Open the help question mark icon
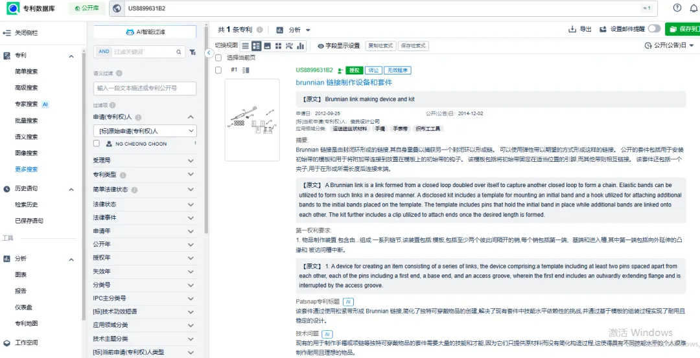 (x=677, y=8)
